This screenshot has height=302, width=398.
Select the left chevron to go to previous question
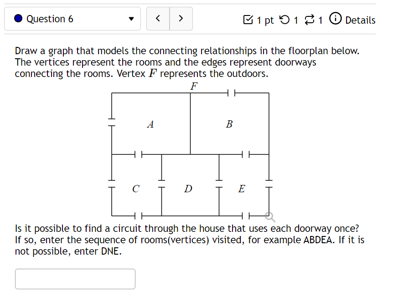coord(158,19)
